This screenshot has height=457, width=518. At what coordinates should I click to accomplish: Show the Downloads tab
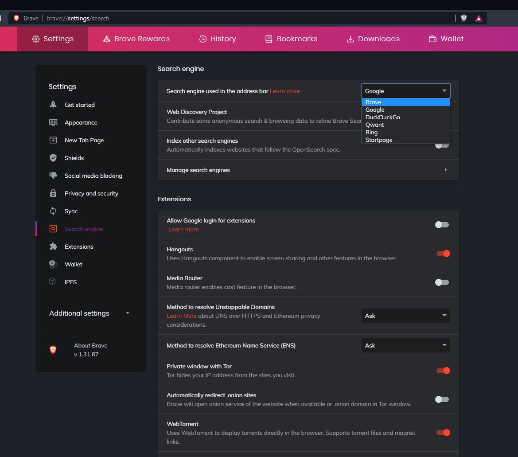click(x=373, y=39)
